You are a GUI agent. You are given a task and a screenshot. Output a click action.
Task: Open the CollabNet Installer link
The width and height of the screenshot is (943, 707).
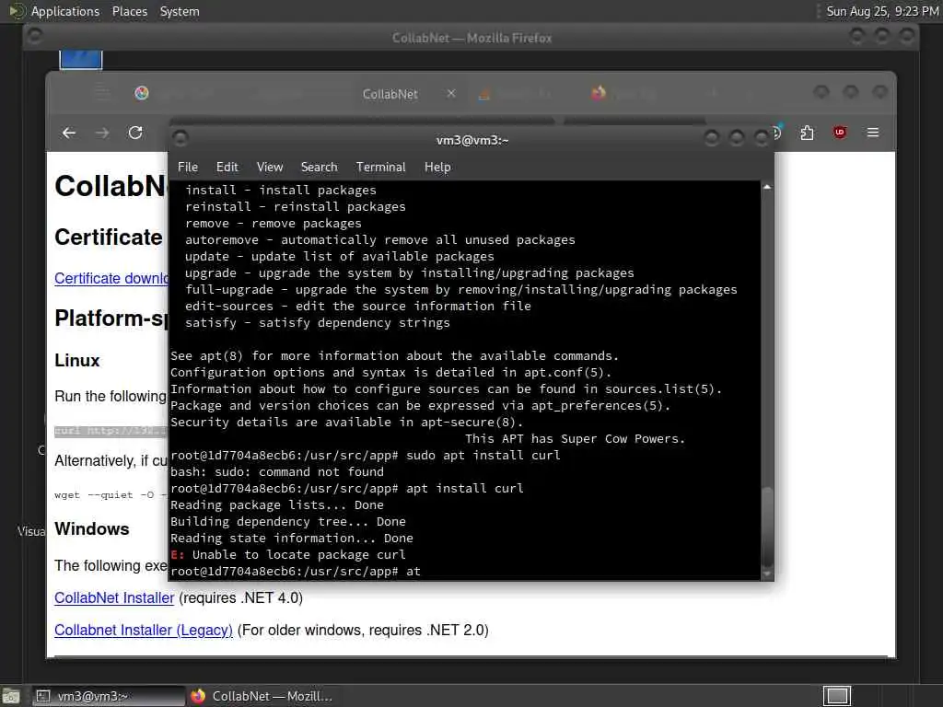pyautogui.click(x=114, y=598)
